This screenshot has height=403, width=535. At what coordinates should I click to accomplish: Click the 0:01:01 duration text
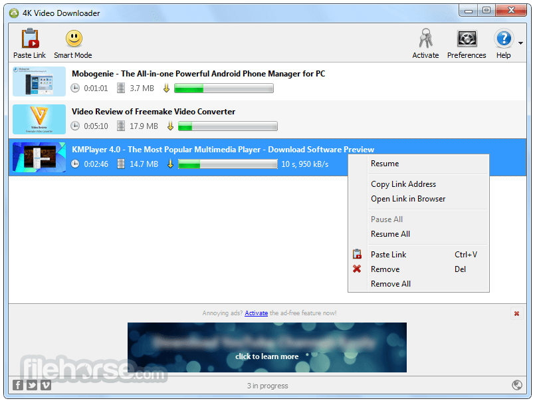(96, 88)
